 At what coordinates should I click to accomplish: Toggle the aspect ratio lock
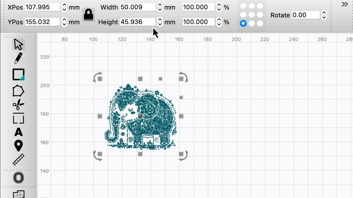pos(89,15)
